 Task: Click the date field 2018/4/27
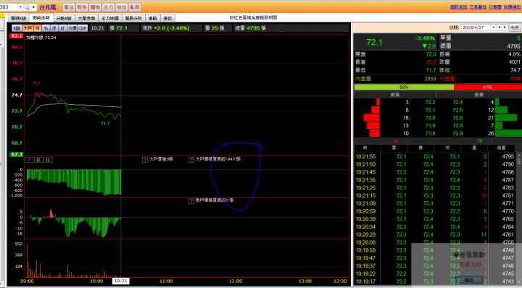pyautogui.click(x=476, y=27)
